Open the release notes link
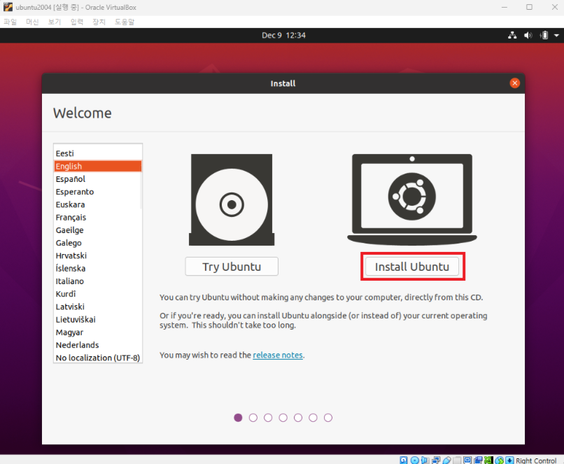The height and width of the screenshot is (464, 564). [278, 355]
